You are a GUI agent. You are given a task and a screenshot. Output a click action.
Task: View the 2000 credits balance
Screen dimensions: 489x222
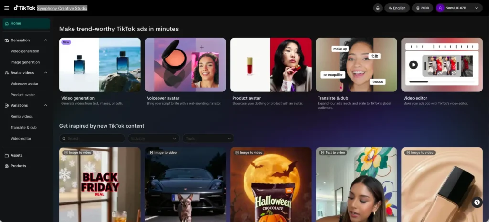click(x=422, y=8)
